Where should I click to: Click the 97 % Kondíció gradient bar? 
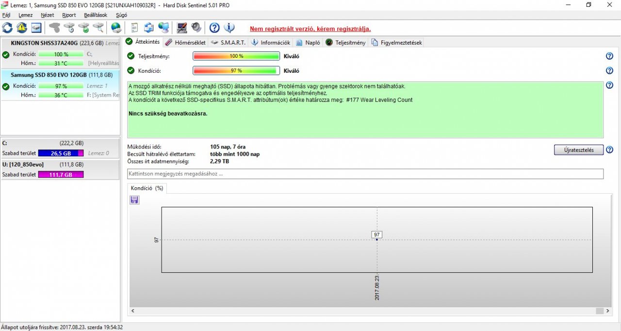pos(236,71)
